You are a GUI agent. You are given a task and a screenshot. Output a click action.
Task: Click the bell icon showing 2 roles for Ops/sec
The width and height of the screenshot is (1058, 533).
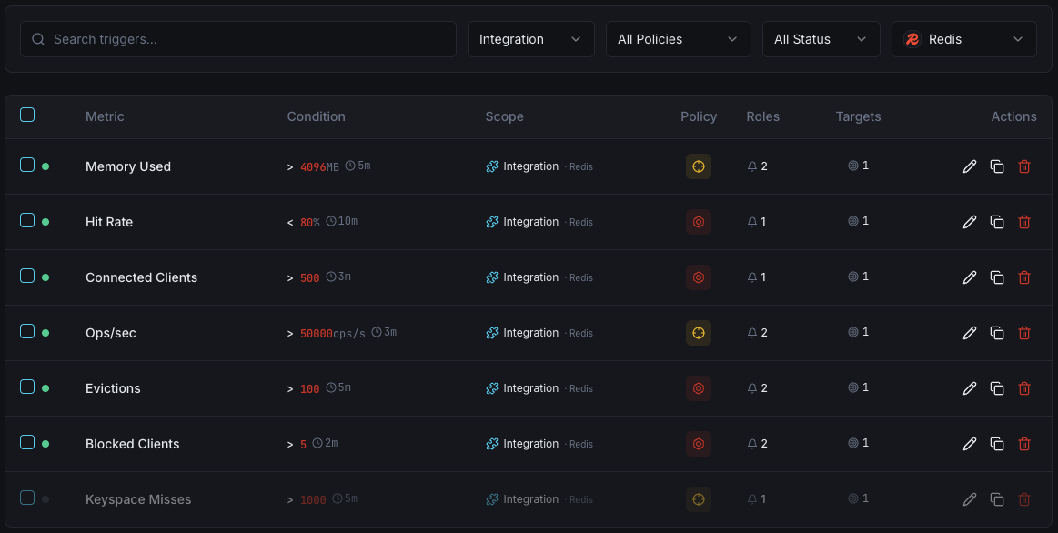pyautogui.click(x=751, y=332)
